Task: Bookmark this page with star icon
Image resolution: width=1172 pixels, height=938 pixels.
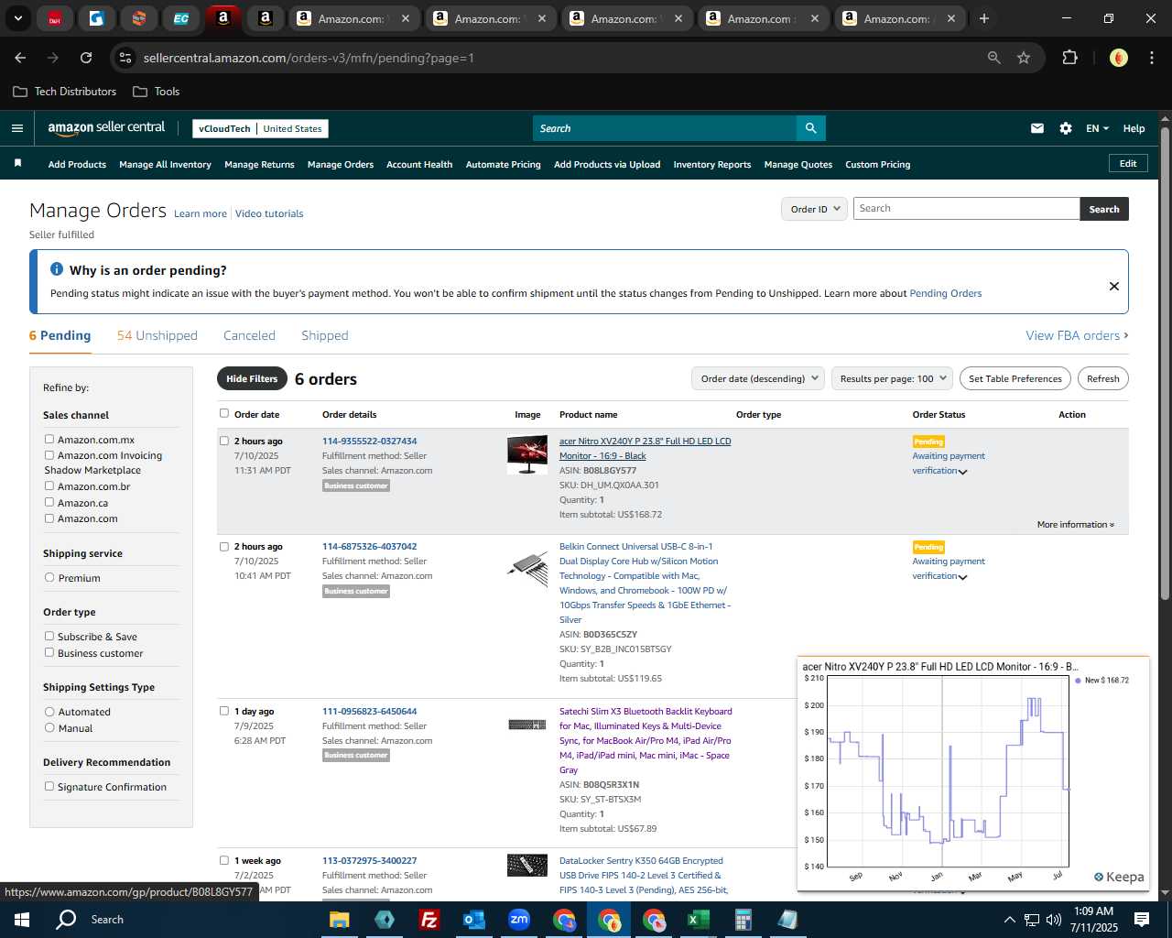Action: click(x=1024, y=58)
